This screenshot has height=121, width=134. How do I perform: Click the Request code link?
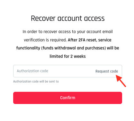point(107,71)
